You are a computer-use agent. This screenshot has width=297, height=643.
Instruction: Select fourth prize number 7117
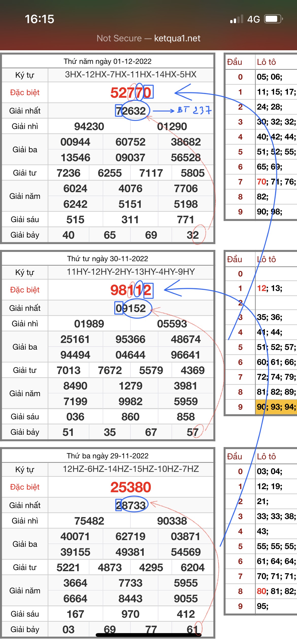pyautogui.click(x=151, y=173)
